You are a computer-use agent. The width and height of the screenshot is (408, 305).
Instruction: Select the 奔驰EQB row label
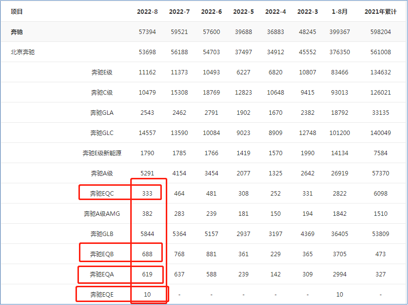coord(102,254)
